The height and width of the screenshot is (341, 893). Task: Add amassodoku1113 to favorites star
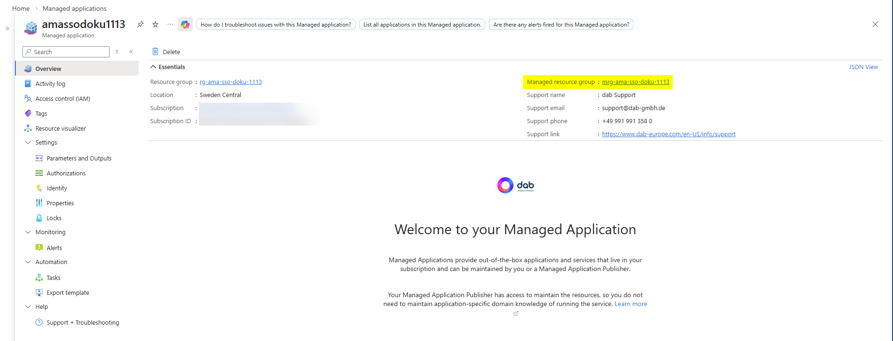point(155,24)
